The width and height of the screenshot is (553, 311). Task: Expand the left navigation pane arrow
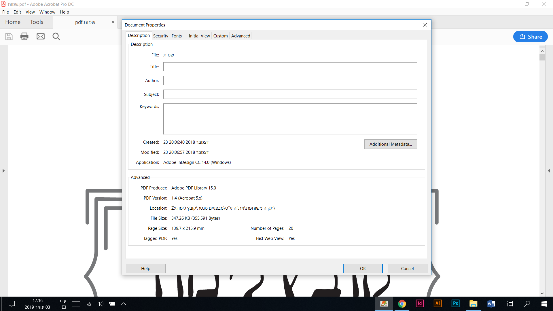pos(3,171)
